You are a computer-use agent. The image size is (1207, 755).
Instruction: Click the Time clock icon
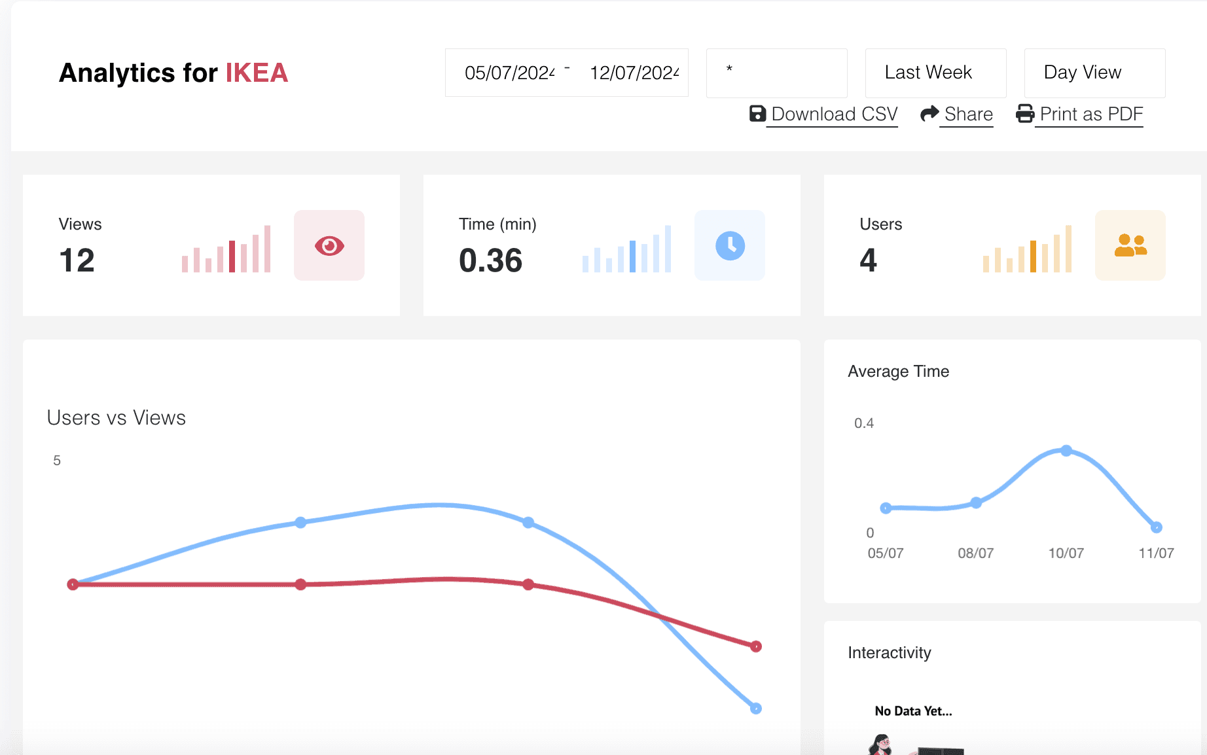point(730,245)
